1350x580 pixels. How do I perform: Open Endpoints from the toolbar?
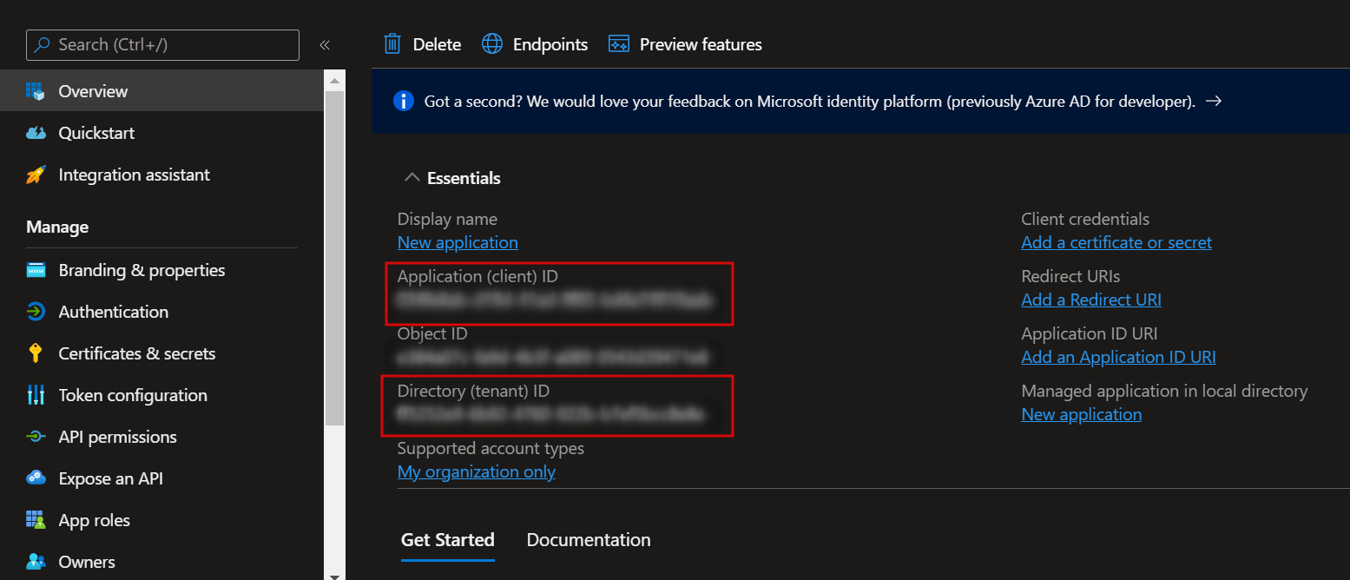535,44
